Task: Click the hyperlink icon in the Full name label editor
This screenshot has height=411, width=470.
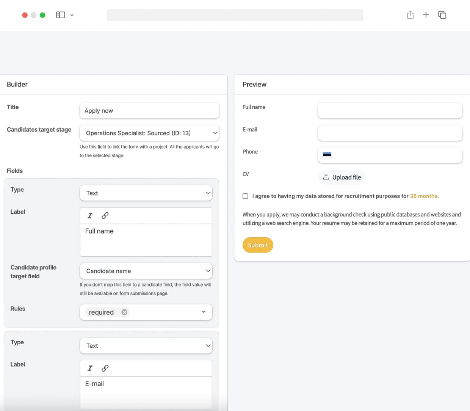Action: (105, 215)
